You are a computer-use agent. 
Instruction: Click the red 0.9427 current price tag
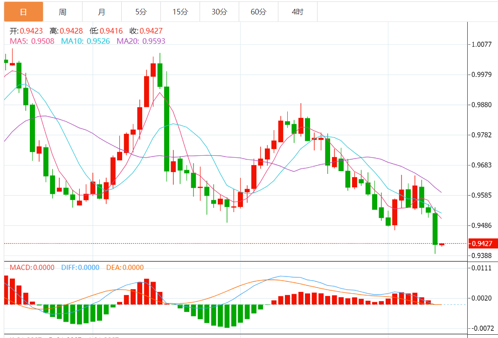point(483,244)
